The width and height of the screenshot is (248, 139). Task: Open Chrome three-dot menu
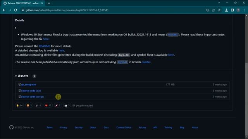[244, 10]
